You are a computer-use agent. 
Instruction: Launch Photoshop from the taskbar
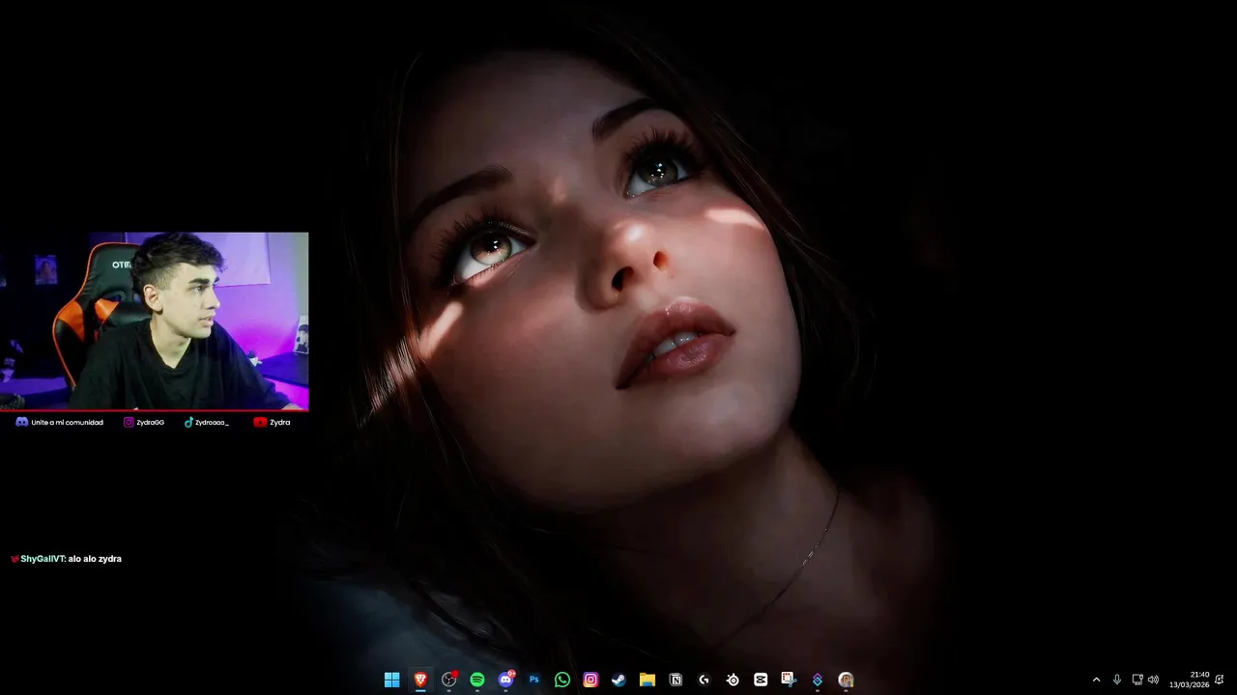pos(533,680)
